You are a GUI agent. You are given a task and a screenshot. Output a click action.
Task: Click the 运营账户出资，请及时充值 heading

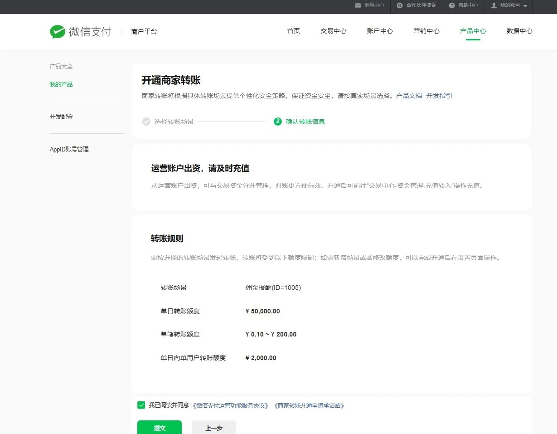pyautogui.click(x=200, y=168)
